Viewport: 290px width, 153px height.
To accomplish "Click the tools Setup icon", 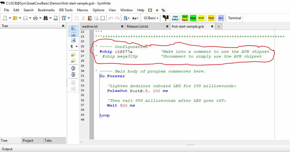I will [64, 18].
